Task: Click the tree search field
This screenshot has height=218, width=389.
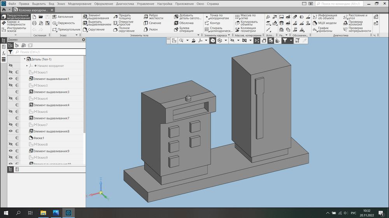Action: (x=50, y=52)
